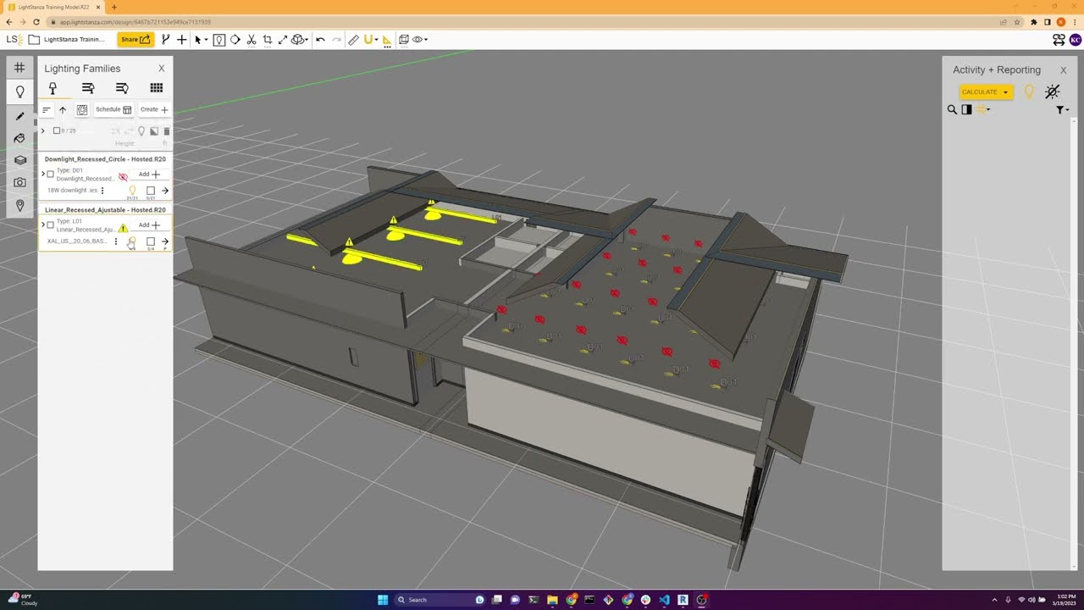Open the camera views sidebar panel
The width and height of the screenshot is (1084, 610).
19,182
